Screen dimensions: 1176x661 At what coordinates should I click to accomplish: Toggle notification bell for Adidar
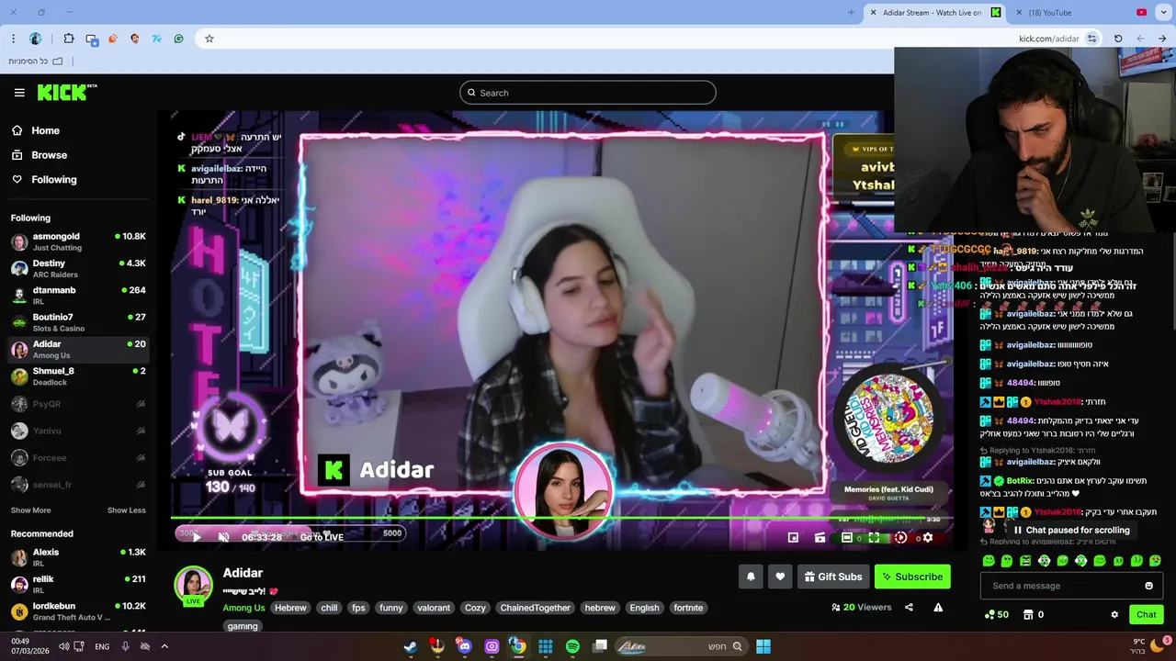tap(751, 577)
